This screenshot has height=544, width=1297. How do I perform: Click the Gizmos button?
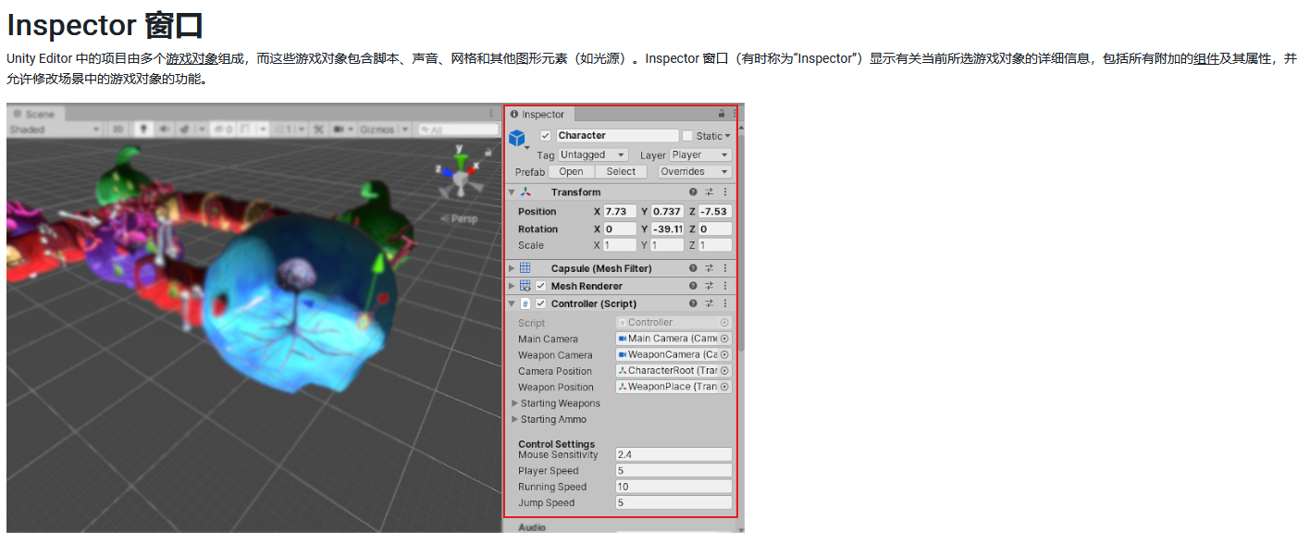pos(377,130)
